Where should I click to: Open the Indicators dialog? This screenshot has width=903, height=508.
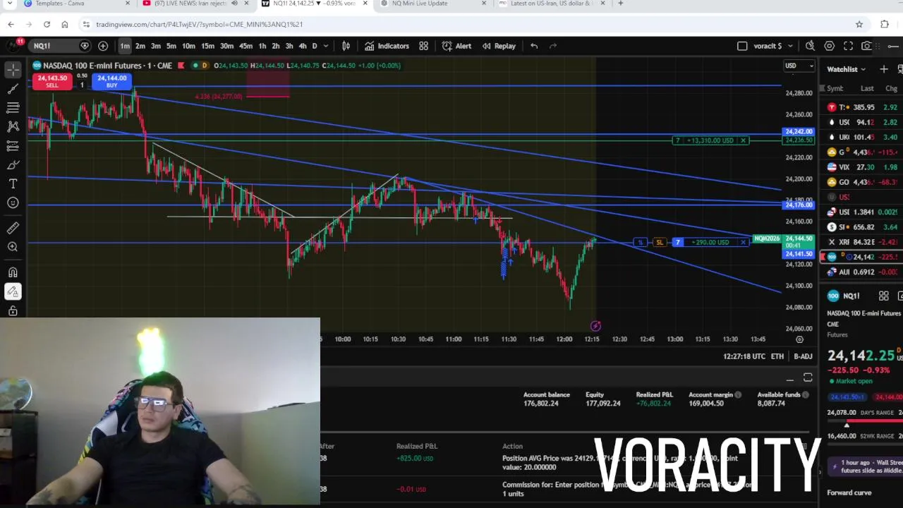pyautogui.click(x=387, y=46)
